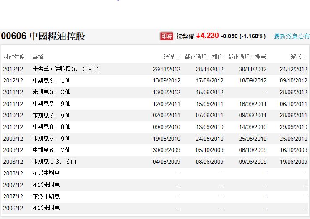Select the 除淨日 column header

(172, 57)
